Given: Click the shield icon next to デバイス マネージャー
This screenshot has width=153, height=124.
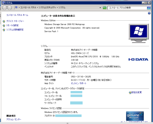Looking at the screenshot, I should (x=4, y=21).
